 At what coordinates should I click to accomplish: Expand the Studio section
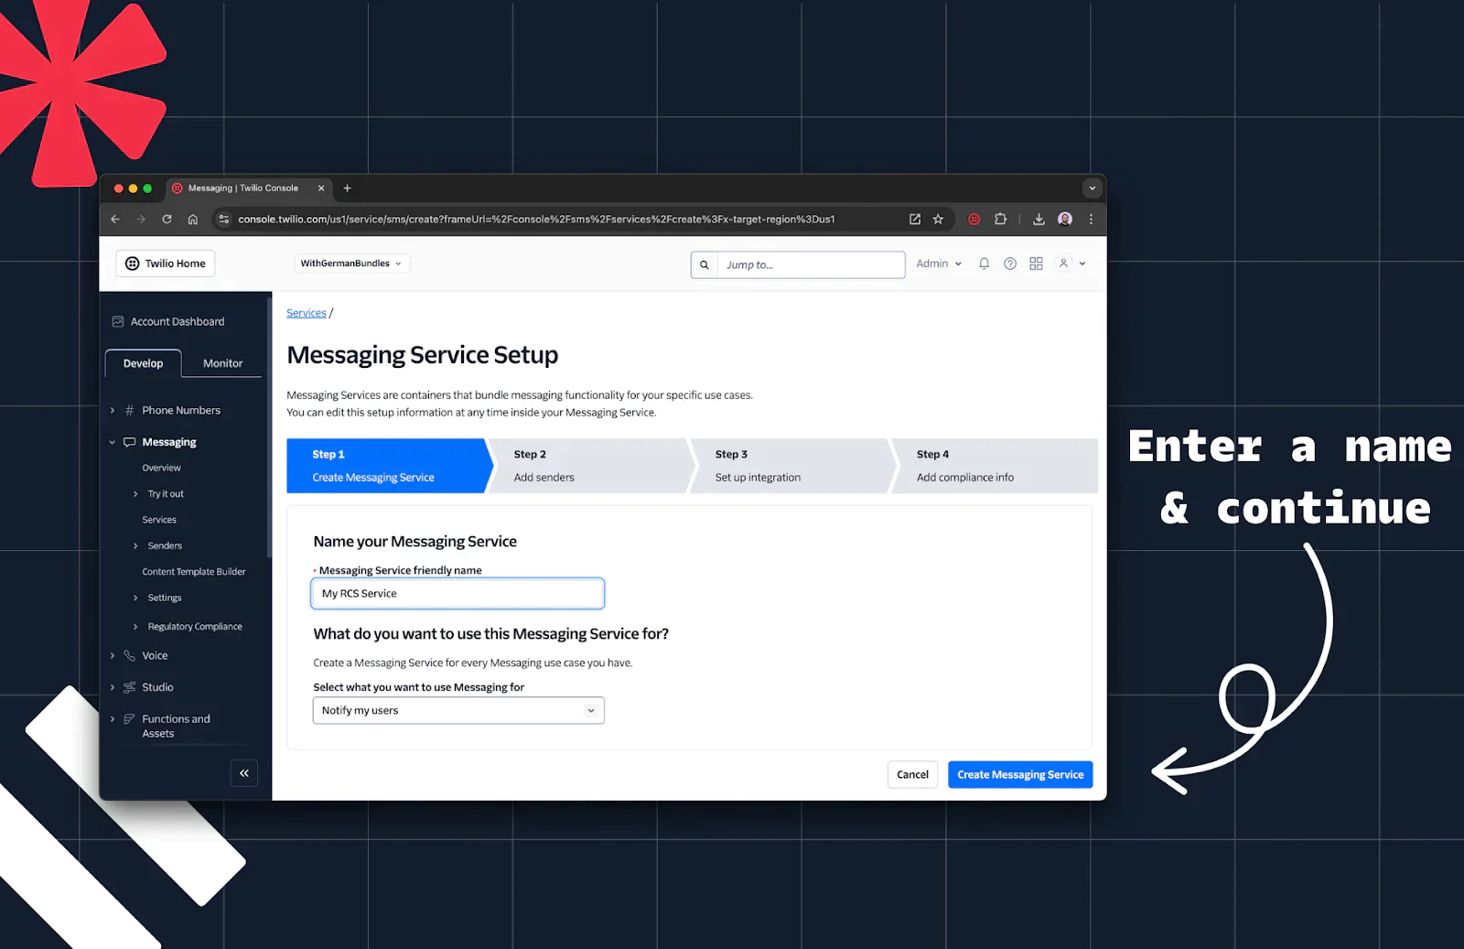coord(113,687)
